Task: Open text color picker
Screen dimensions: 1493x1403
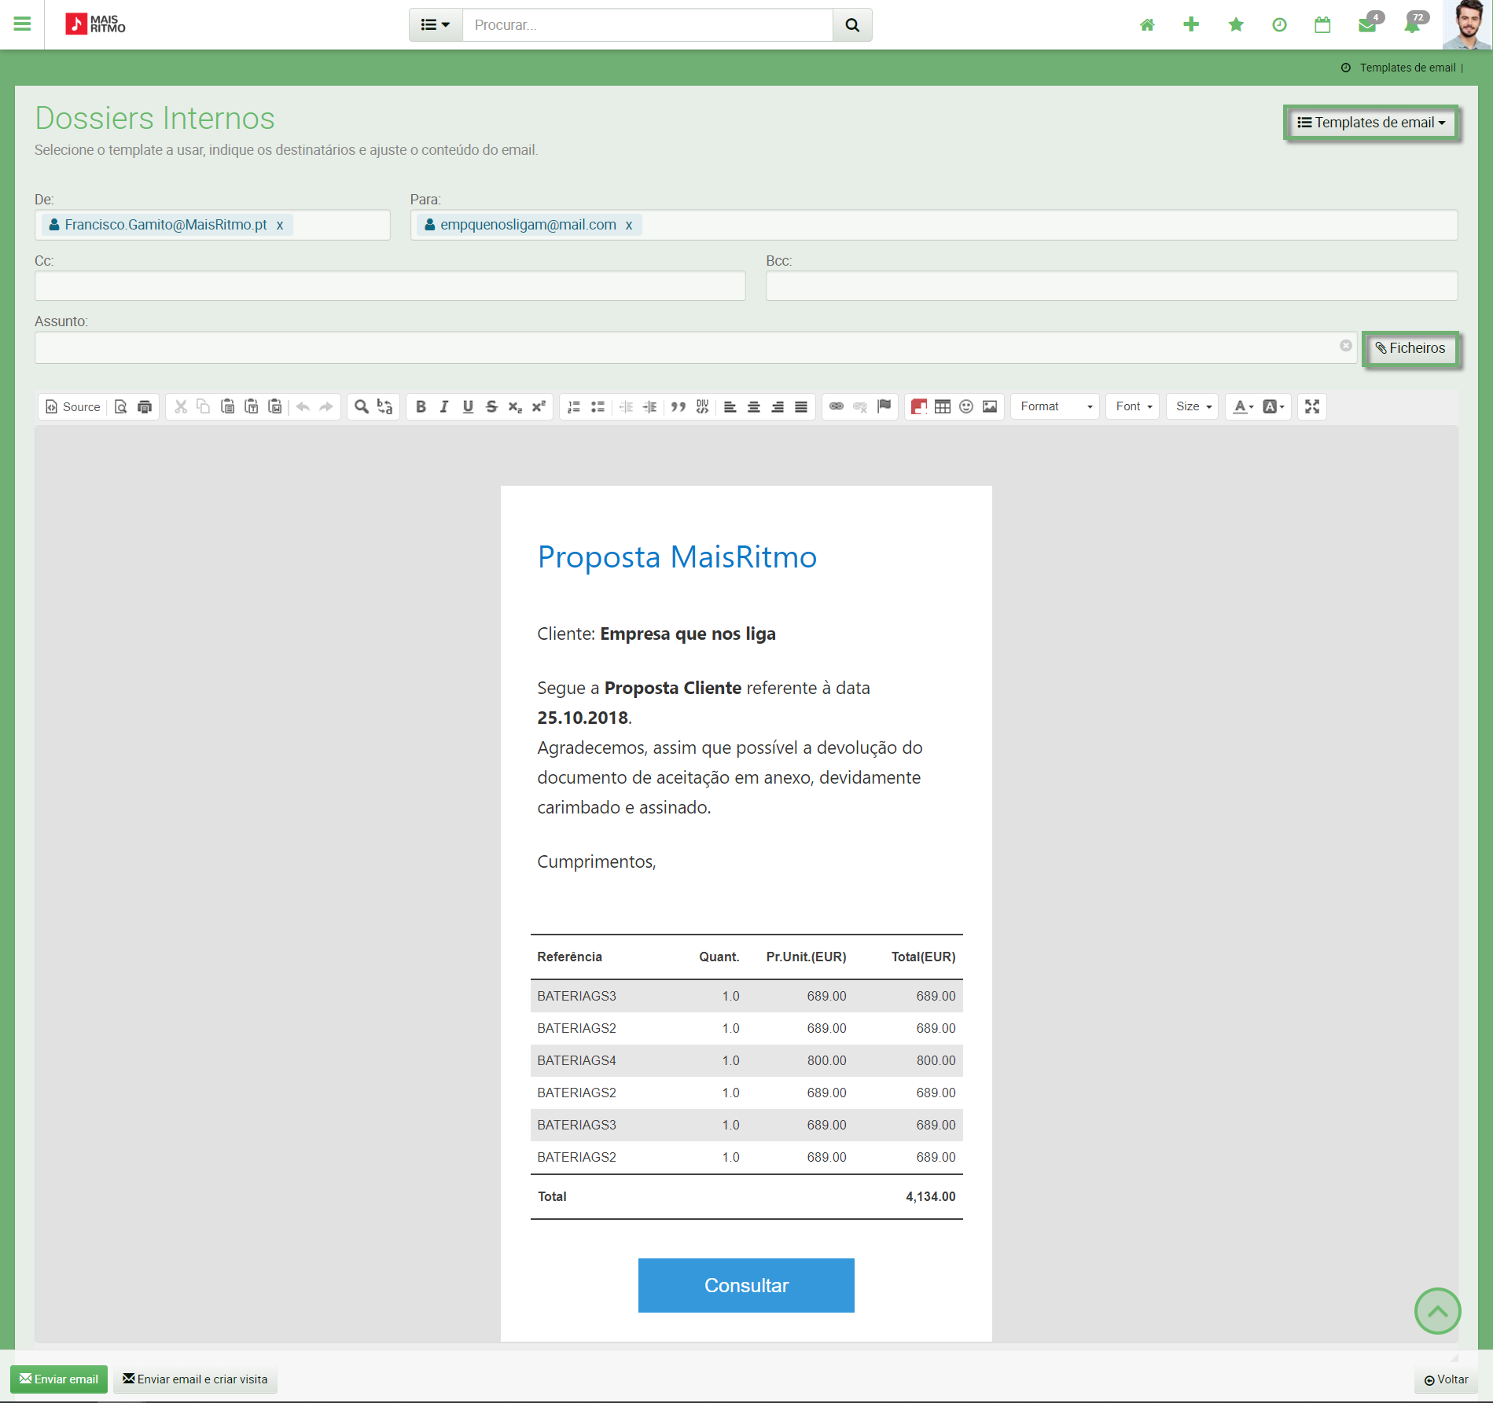Action: [1243, 406]
